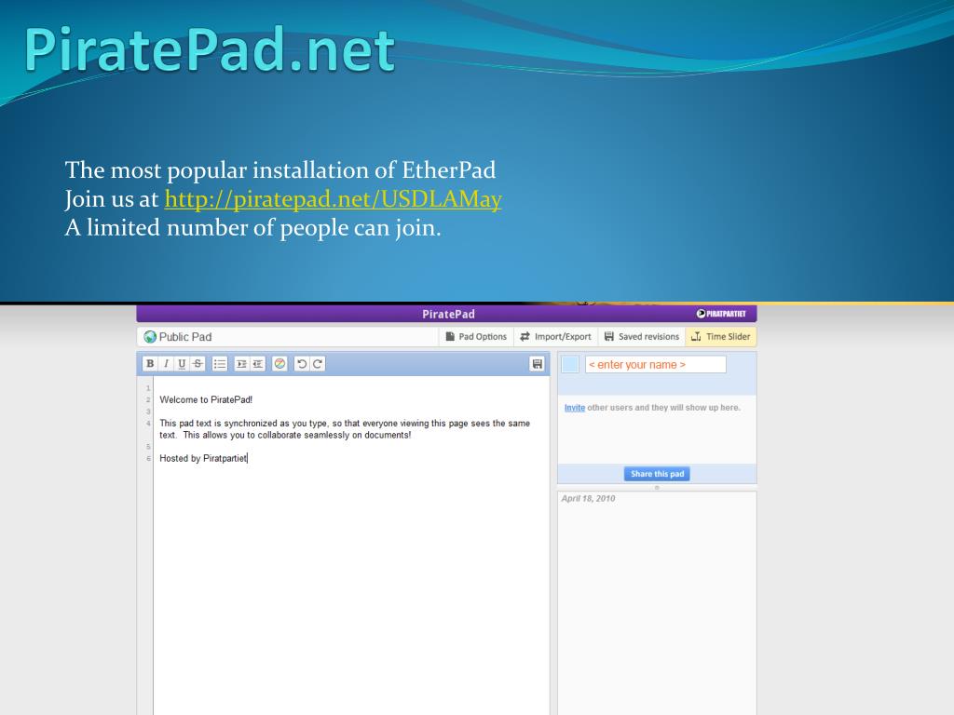Open Pad Options

476,336
